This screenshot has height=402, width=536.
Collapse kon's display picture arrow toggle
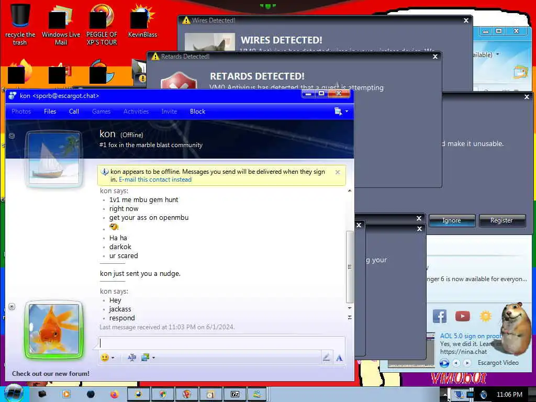[x=12, y=136]
